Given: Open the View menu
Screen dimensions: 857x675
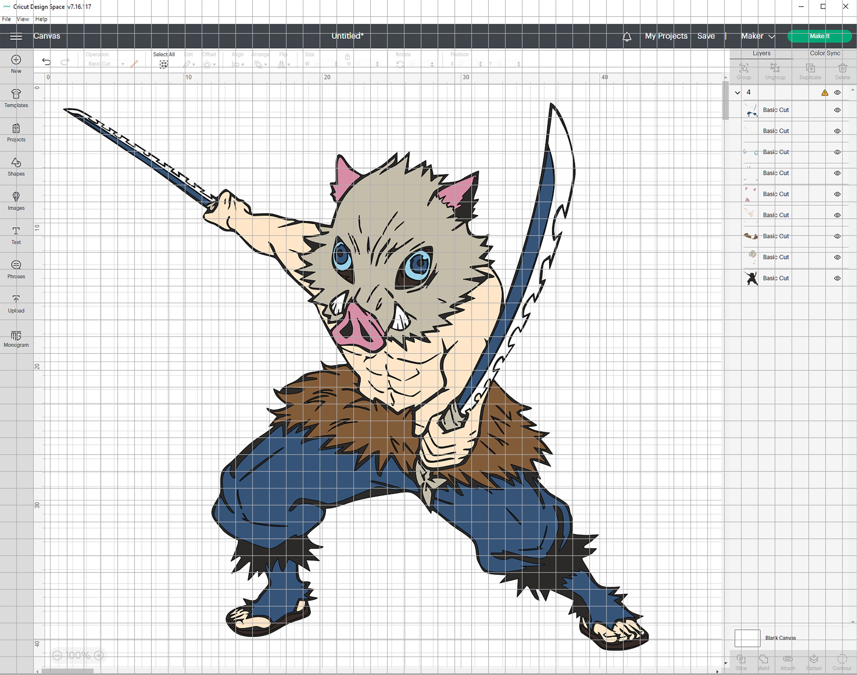Looking at the screenshot, I should coord(23,19).
